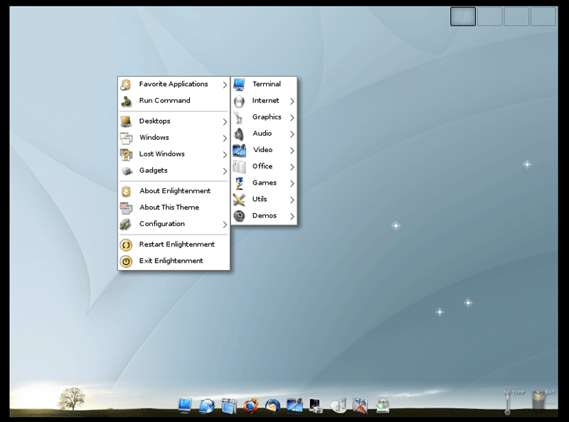Image resolution: width=569 pixels, height=422 pixels.
Task: Choose Restart Enlightenment
Action: tap(174, 244)
